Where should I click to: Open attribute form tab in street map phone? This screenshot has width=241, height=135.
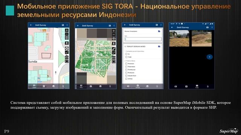44,86
